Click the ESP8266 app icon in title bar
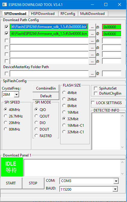 [x=4, y=4]
